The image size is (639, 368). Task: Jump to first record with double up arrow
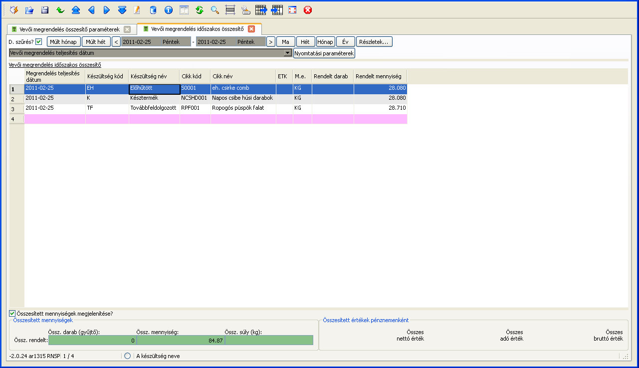[76, 9]
